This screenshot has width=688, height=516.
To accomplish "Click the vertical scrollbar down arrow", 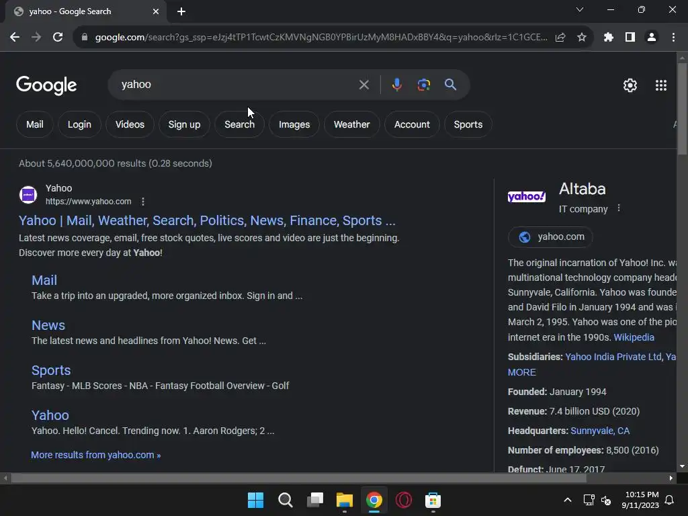I will click(x=682, y=466).
